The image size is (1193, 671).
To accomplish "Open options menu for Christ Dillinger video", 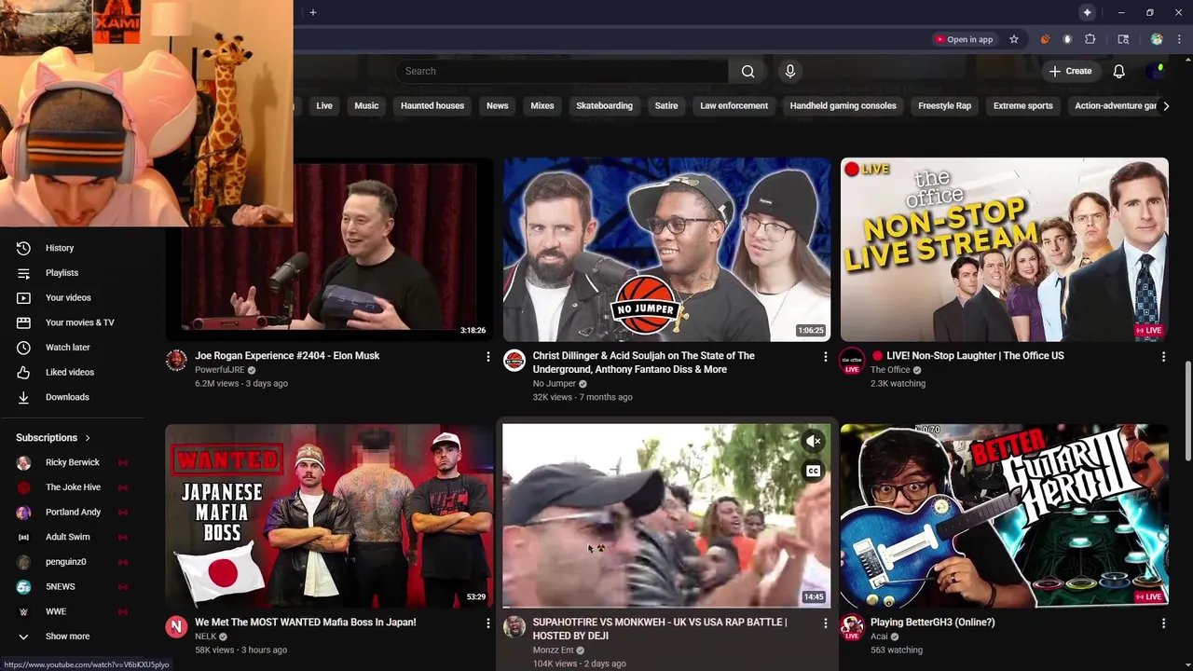I will pyautogui.click(x=825, y=357).
